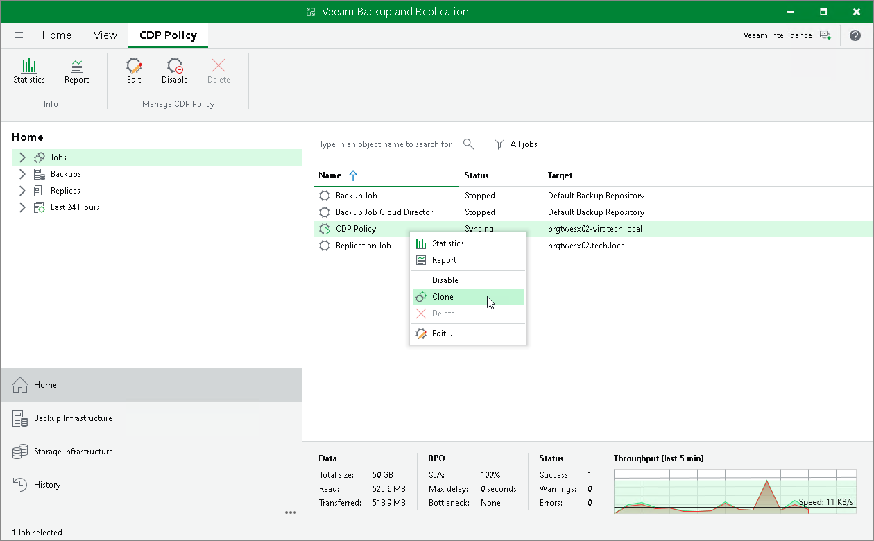The height and width of the screenshot is (541, 874).
Task: Click the Backups tree node icon
Action: coord(40,174)
